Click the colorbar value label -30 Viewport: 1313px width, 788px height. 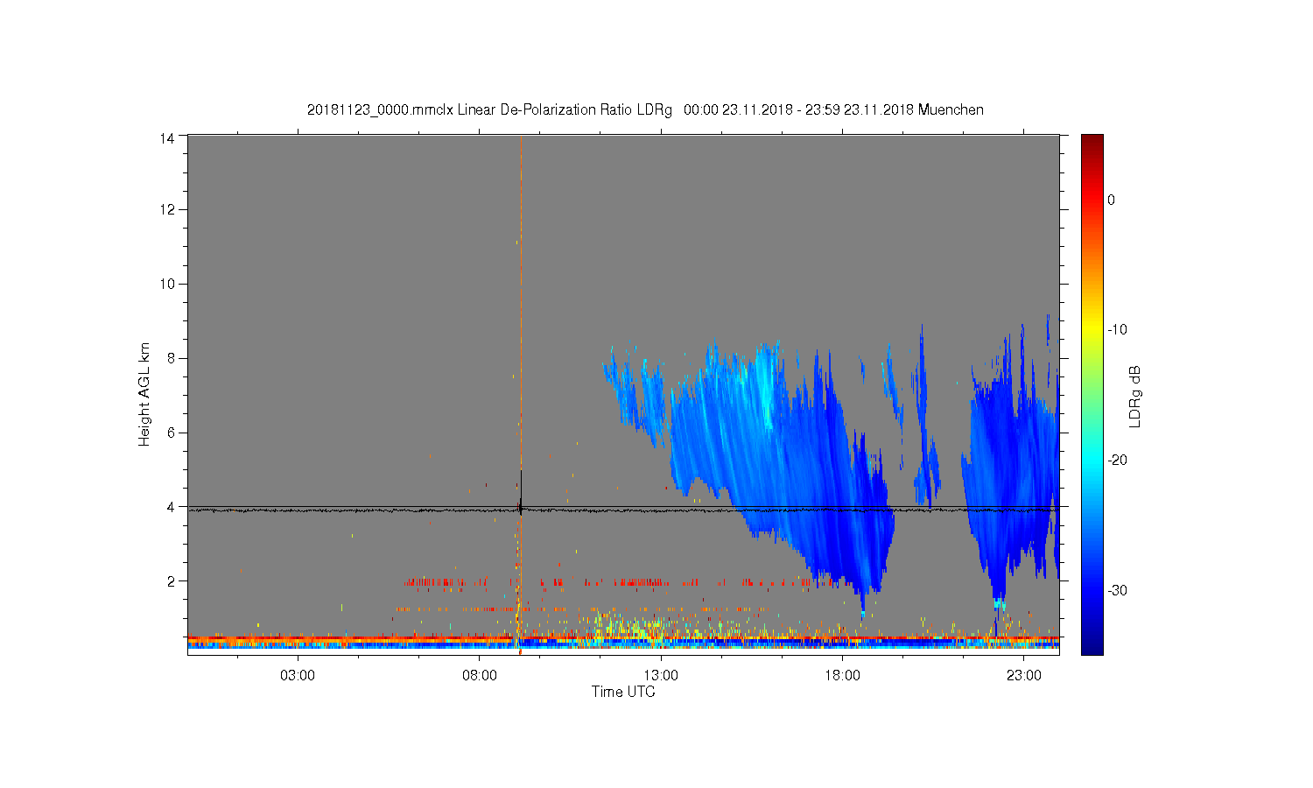1117,591
